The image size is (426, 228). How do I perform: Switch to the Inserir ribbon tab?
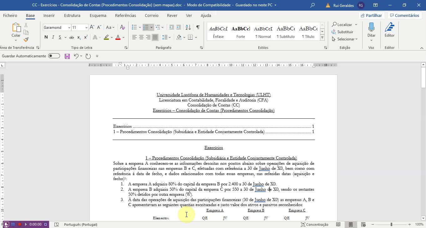pyautogui.click(x=49, y=15)
